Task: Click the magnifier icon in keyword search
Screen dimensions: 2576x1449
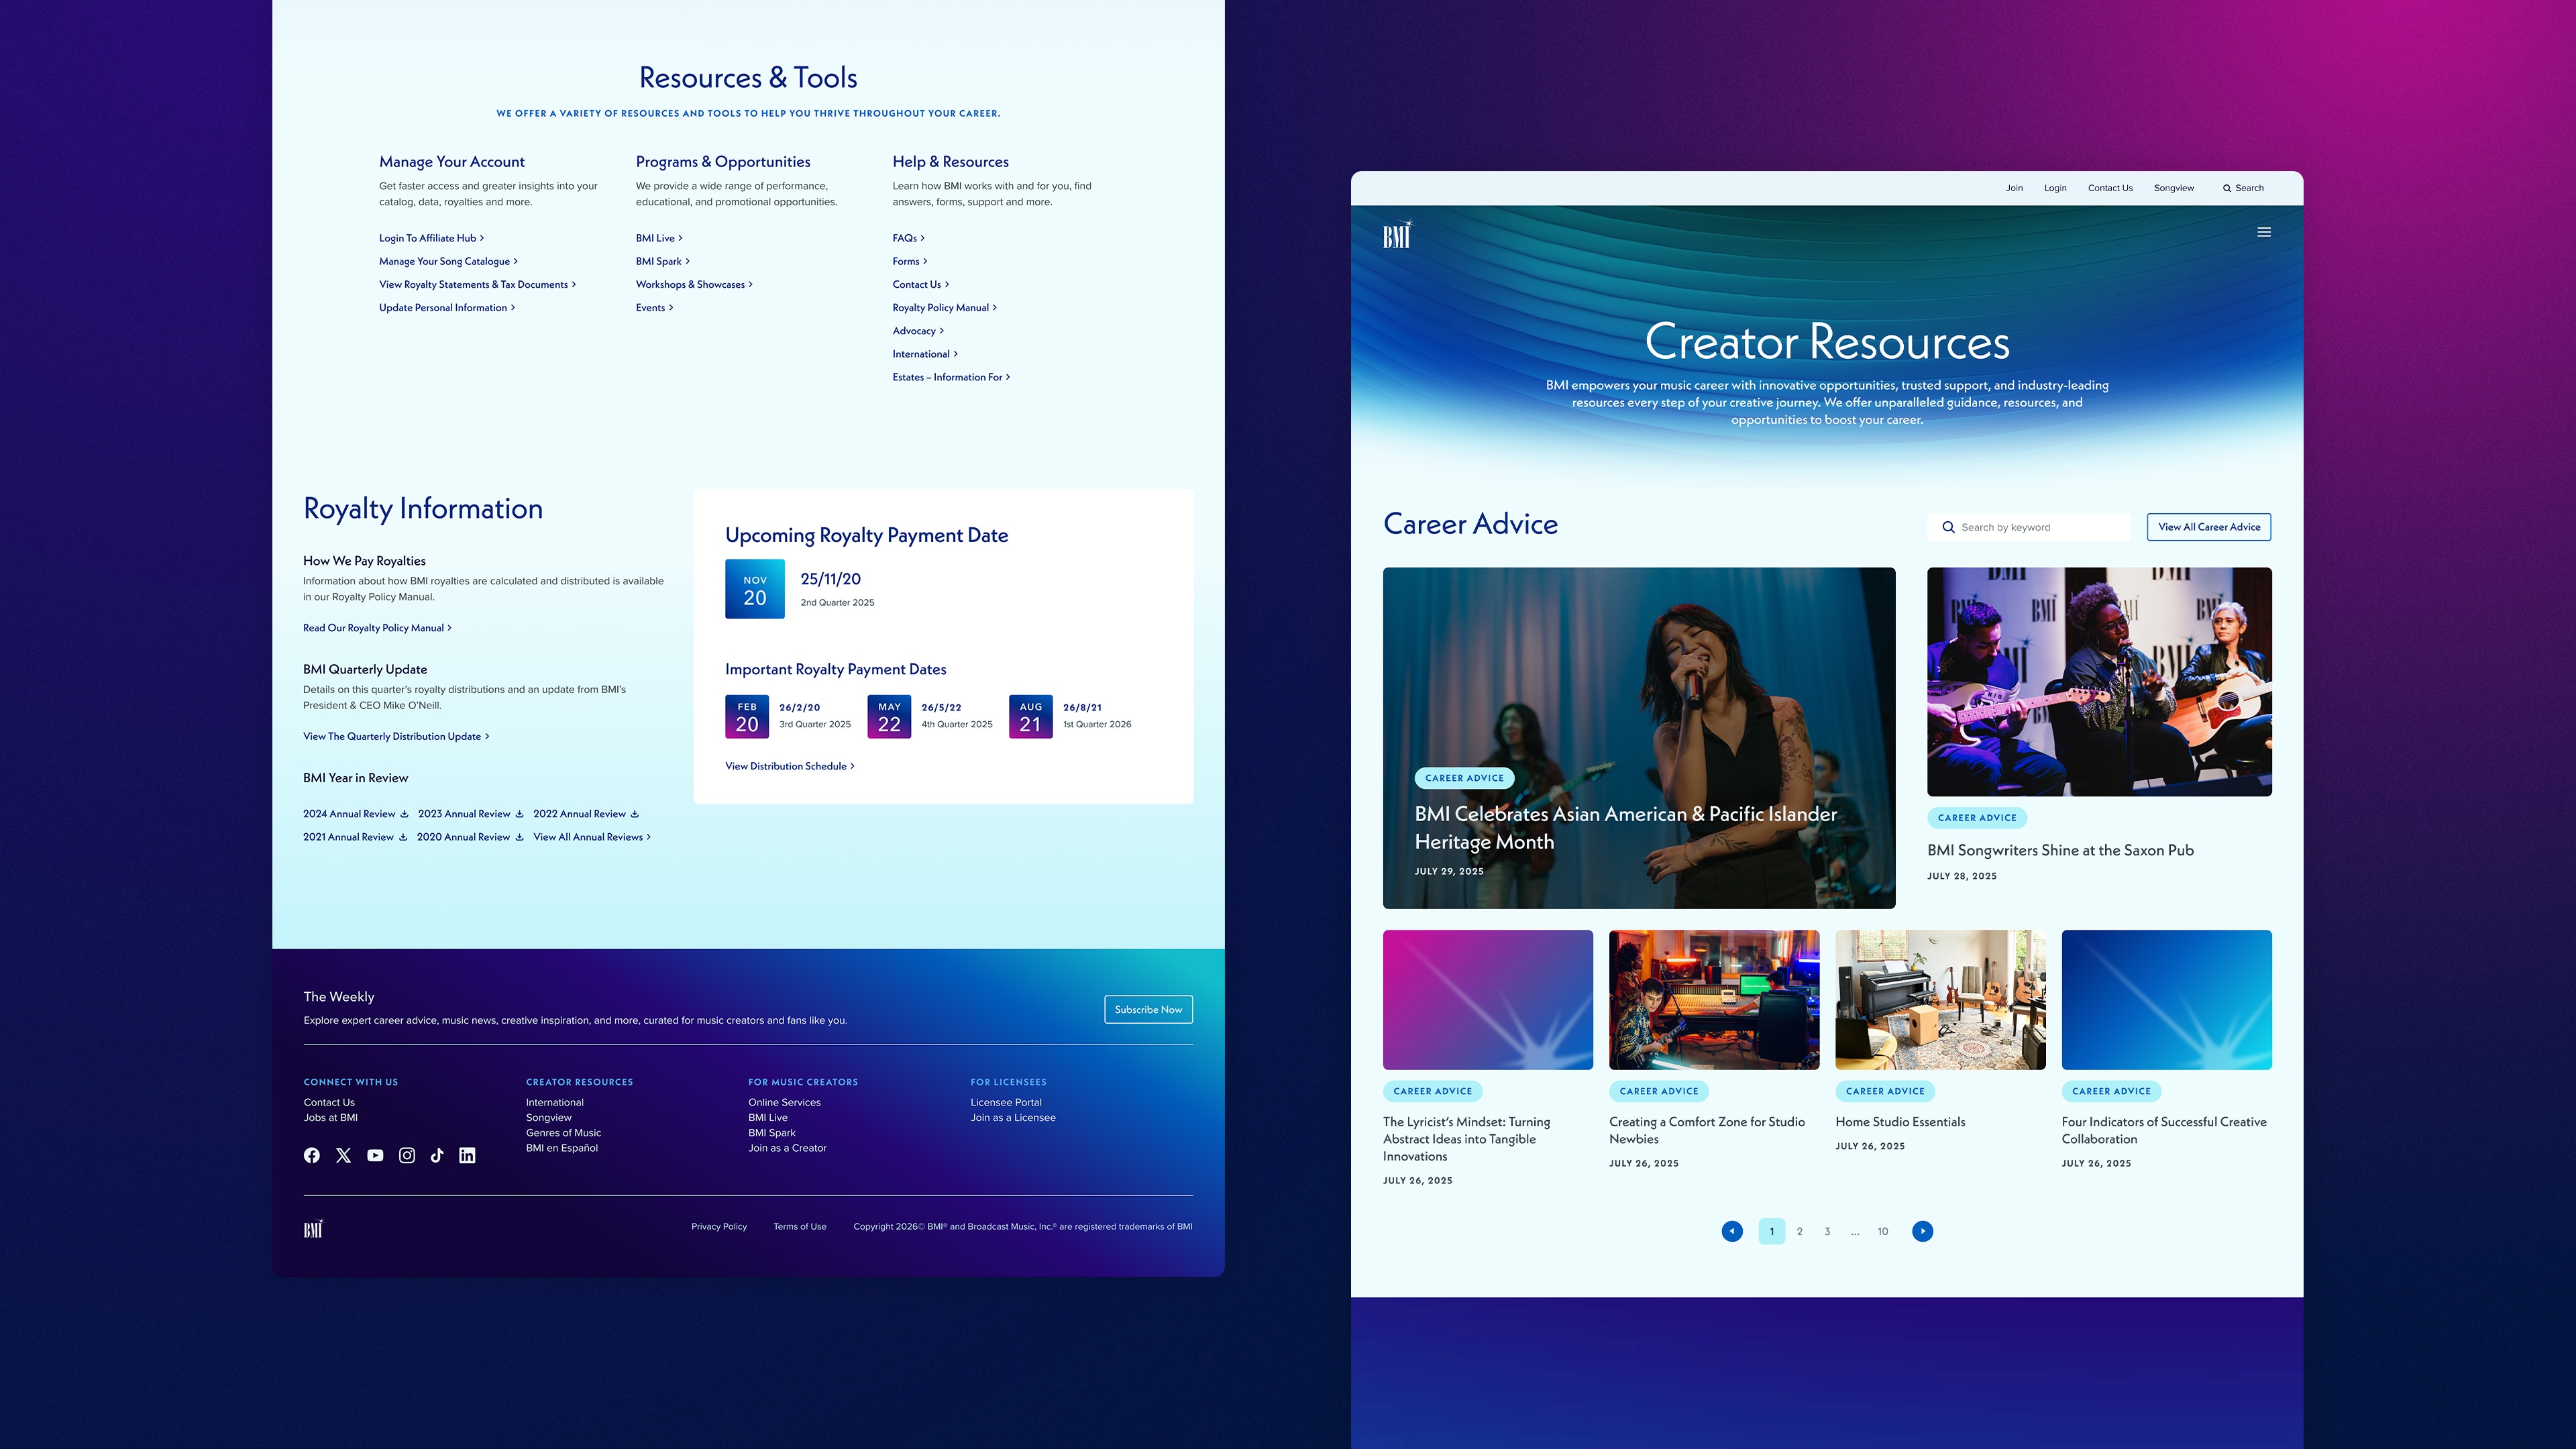Action: 1948,527
